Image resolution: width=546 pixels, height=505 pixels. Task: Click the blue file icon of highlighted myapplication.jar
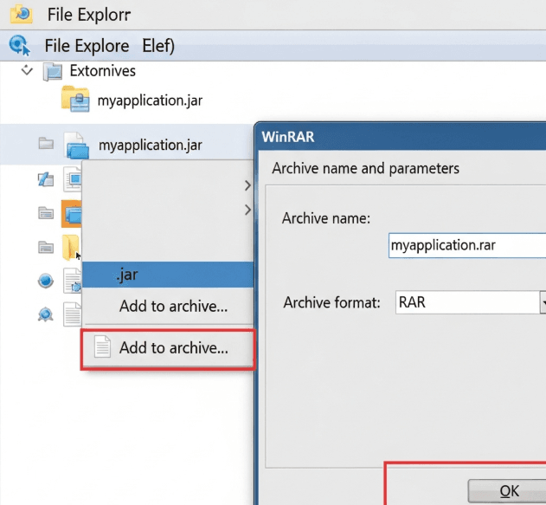(x=76, y=146)
